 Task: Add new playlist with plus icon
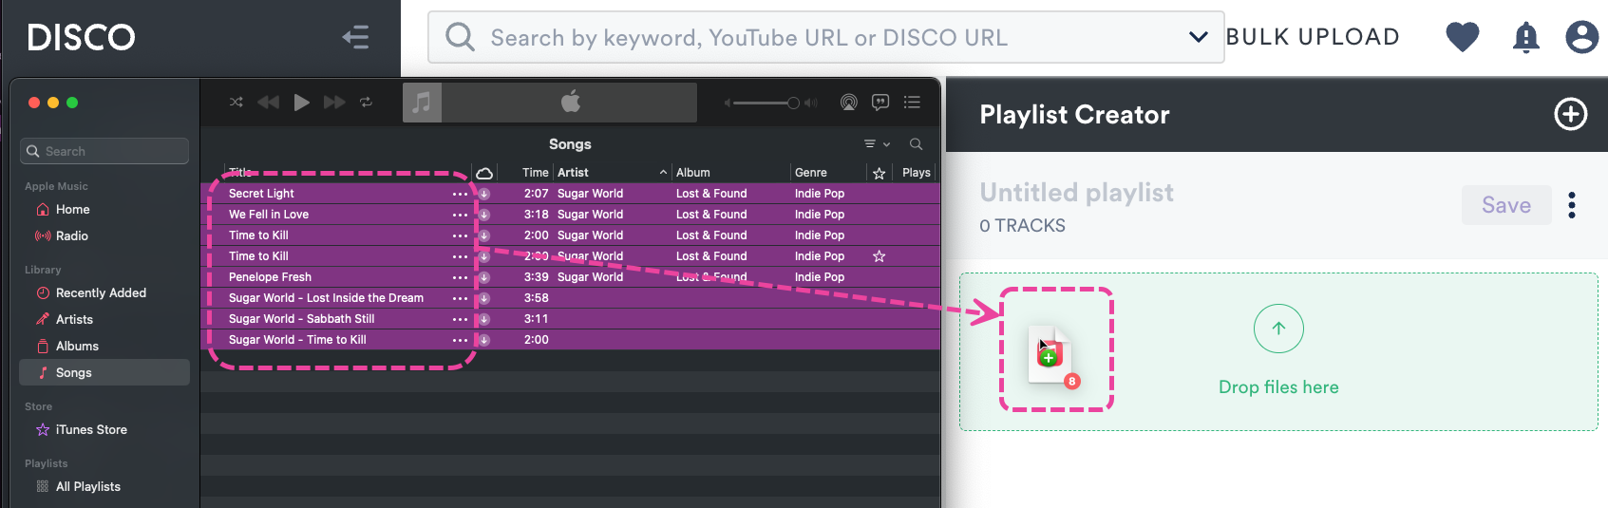click(1570, 114)
